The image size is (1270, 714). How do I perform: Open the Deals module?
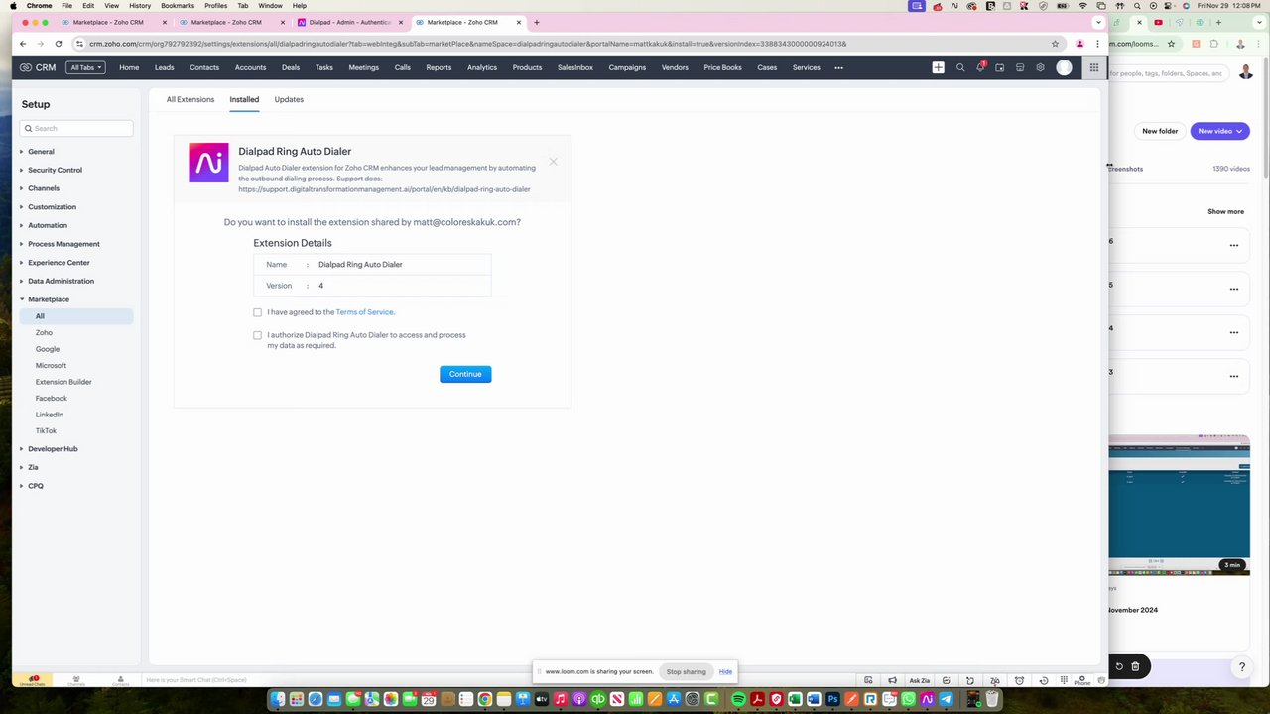click(x=291, y=67)
